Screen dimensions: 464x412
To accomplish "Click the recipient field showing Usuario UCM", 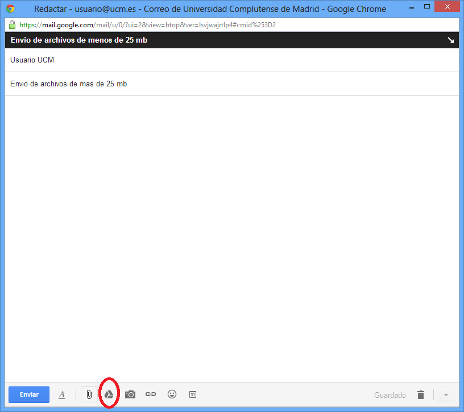I will click(232, 60).
